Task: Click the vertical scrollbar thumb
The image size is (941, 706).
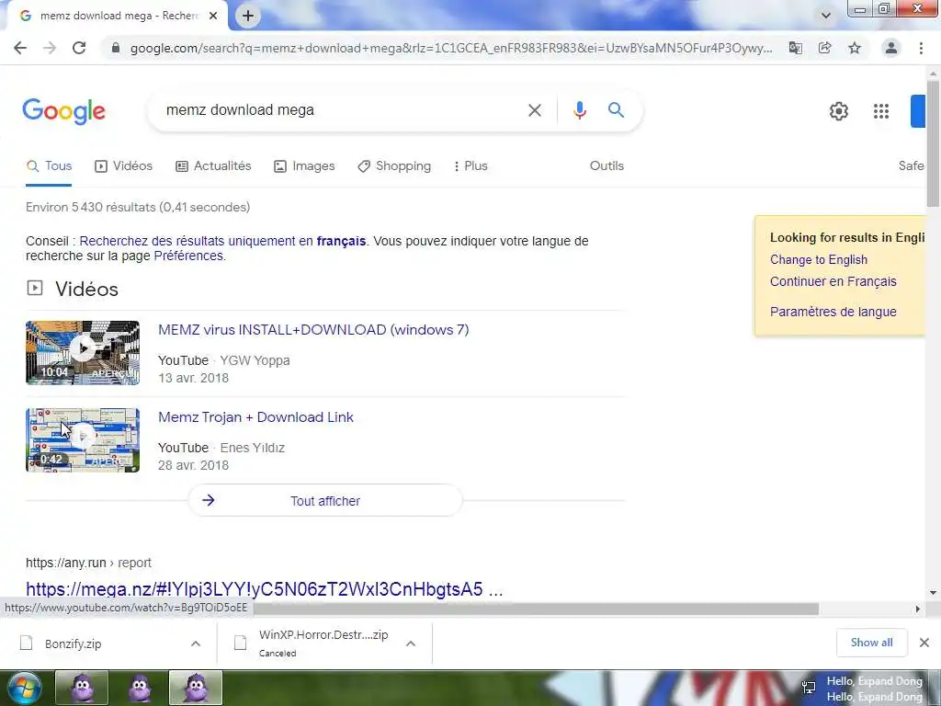Action: 934,142
